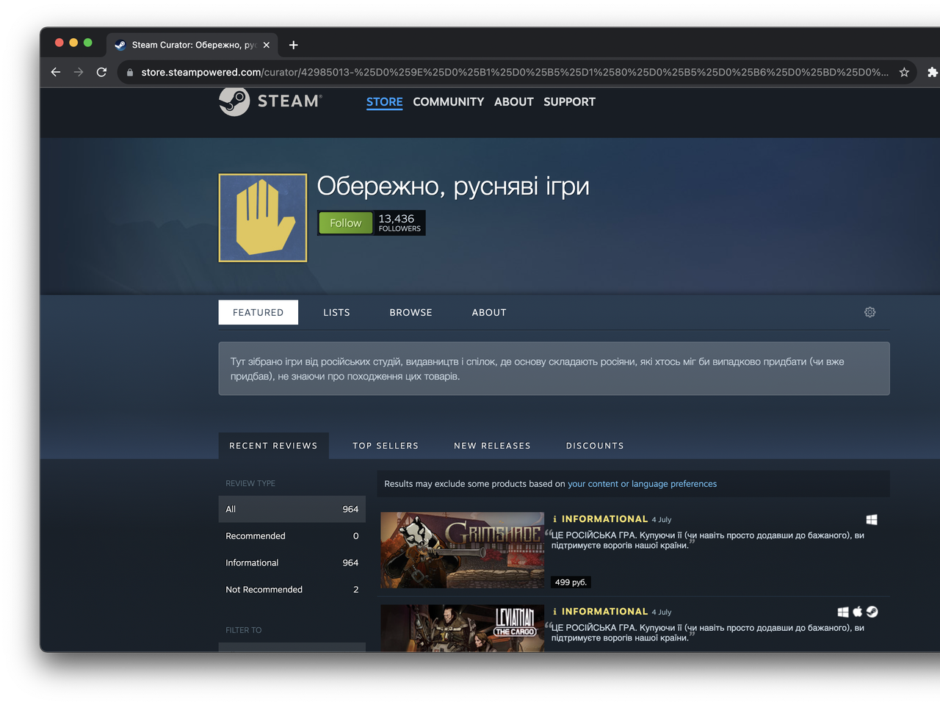Open a new browser tab with plus

pyautogui.click(x=293, y=45)
